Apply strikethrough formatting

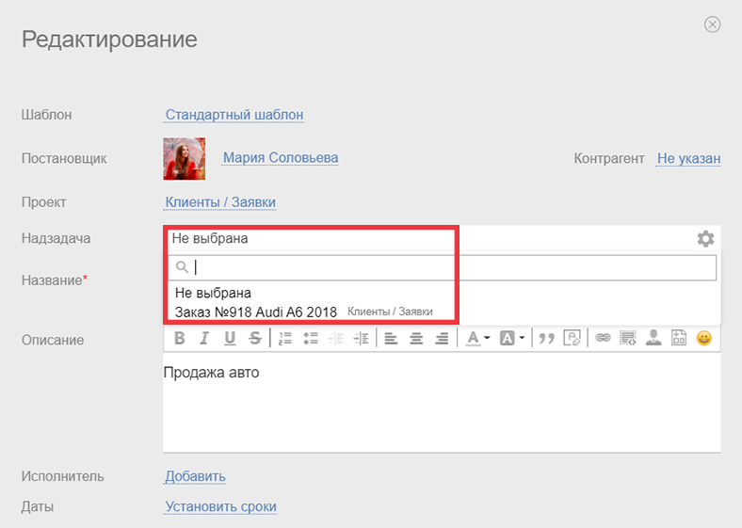(255, 338)
